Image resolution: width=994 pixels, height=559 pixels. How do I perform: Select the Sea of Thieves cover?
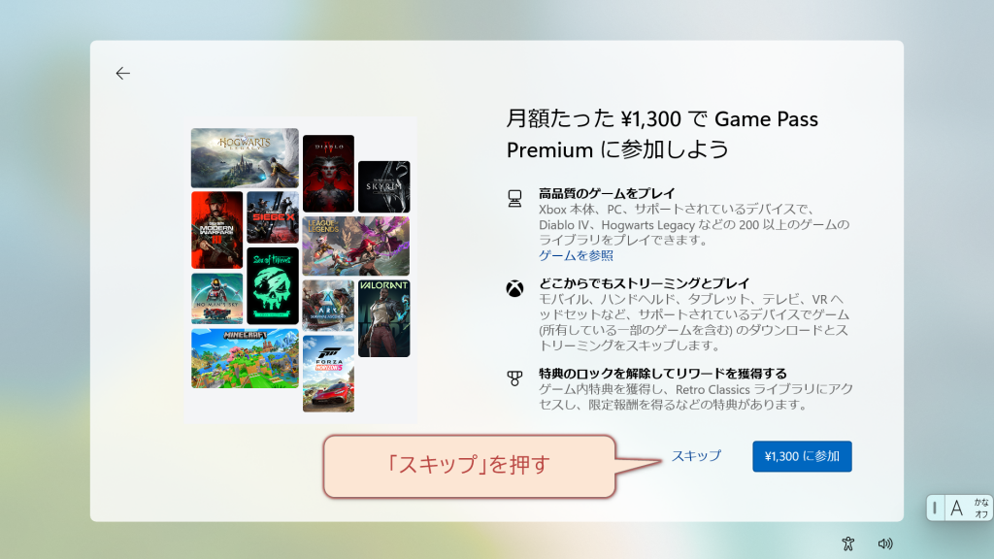pos(273,286)
